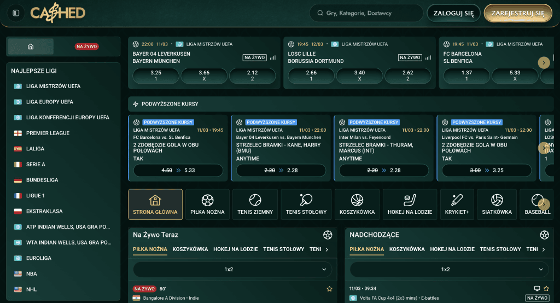The width and height of the screenshot is (560, 303).
Task: Favorite the Bangalore A Division match star
Action: coord(329,289)
